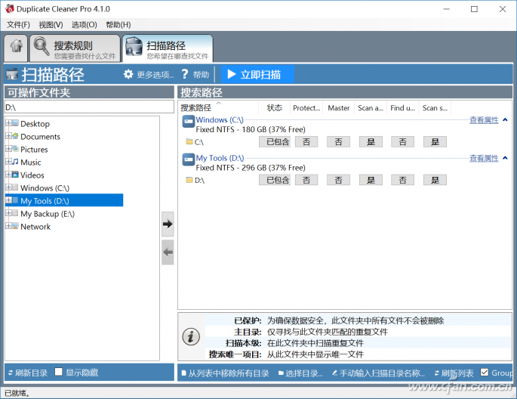Toggle Scan subfolders 是 for C:\ row
517x399 pixels.
point(435,142)
